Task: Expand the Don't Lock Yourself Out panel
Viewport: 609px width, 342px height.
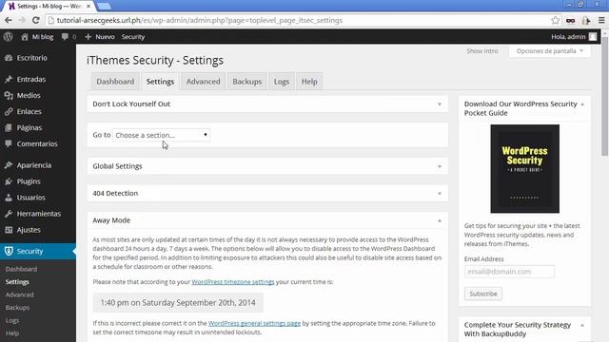Action: (440, 104)
